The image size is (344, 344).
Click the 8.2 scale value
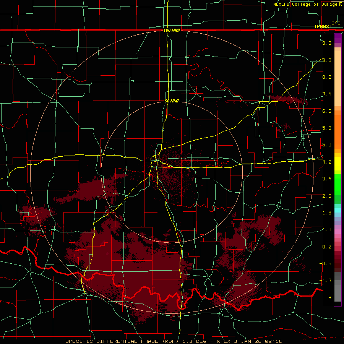pyautogui.click(x=327, y=77)
